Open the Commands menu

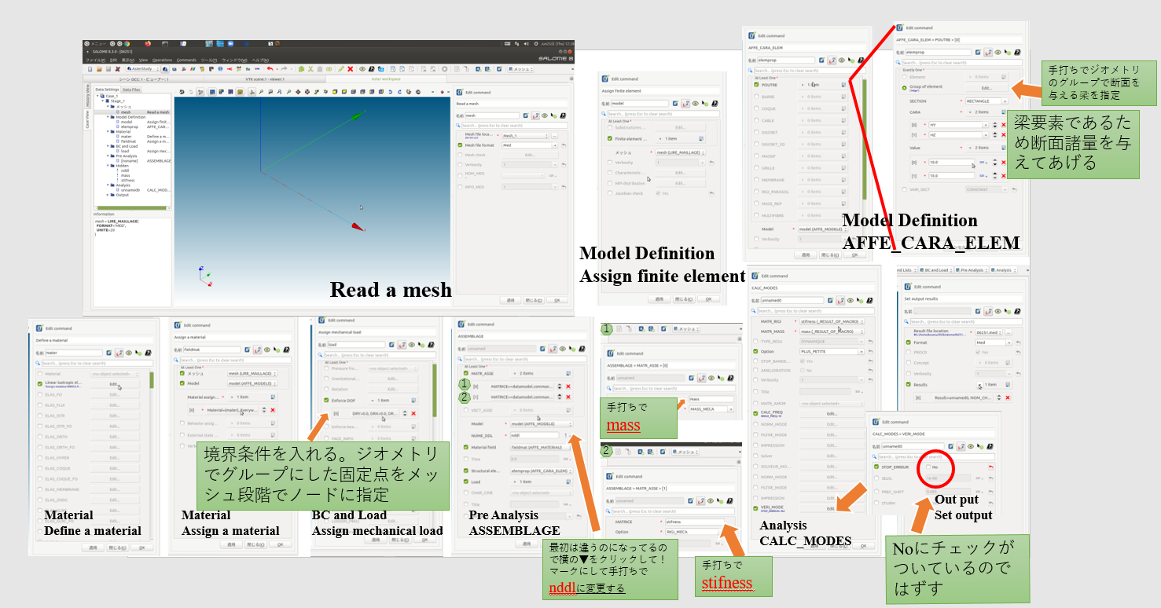coord(186,60)
